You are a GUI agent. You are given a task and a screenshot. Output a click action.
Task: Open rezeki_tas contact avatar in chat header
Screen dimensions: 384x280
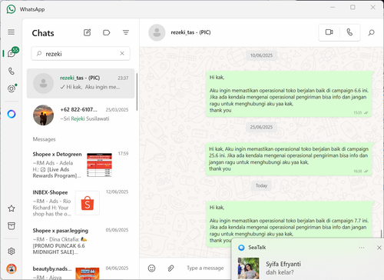157,32
